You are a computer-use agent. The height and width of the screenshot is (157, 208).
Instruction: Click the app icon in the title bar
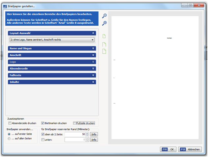pyautogui.click(x=5, y=6)
